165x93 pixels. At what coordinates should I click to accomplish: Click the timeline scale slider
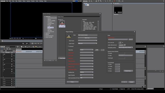(x=6, y=51)
